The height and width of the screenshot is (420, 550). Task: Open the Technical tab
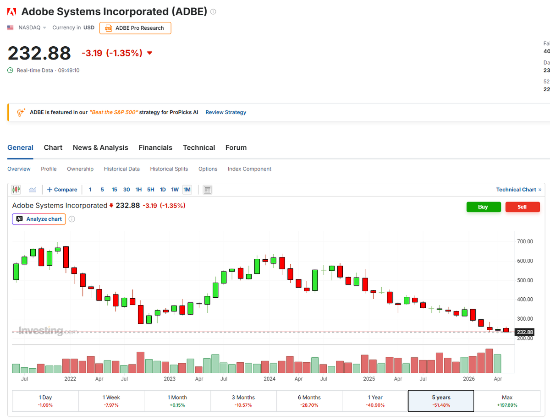click(199, 147)
